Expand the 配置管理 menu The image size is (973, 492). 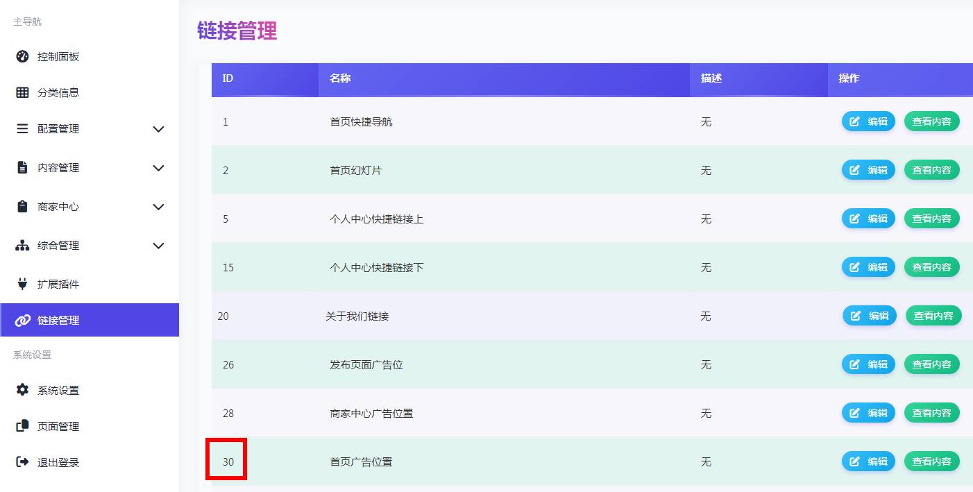(158, 129)
